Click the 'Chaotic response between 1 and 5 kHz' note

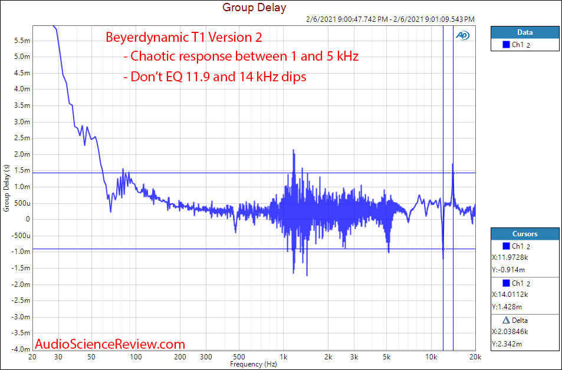click(241, 56)
